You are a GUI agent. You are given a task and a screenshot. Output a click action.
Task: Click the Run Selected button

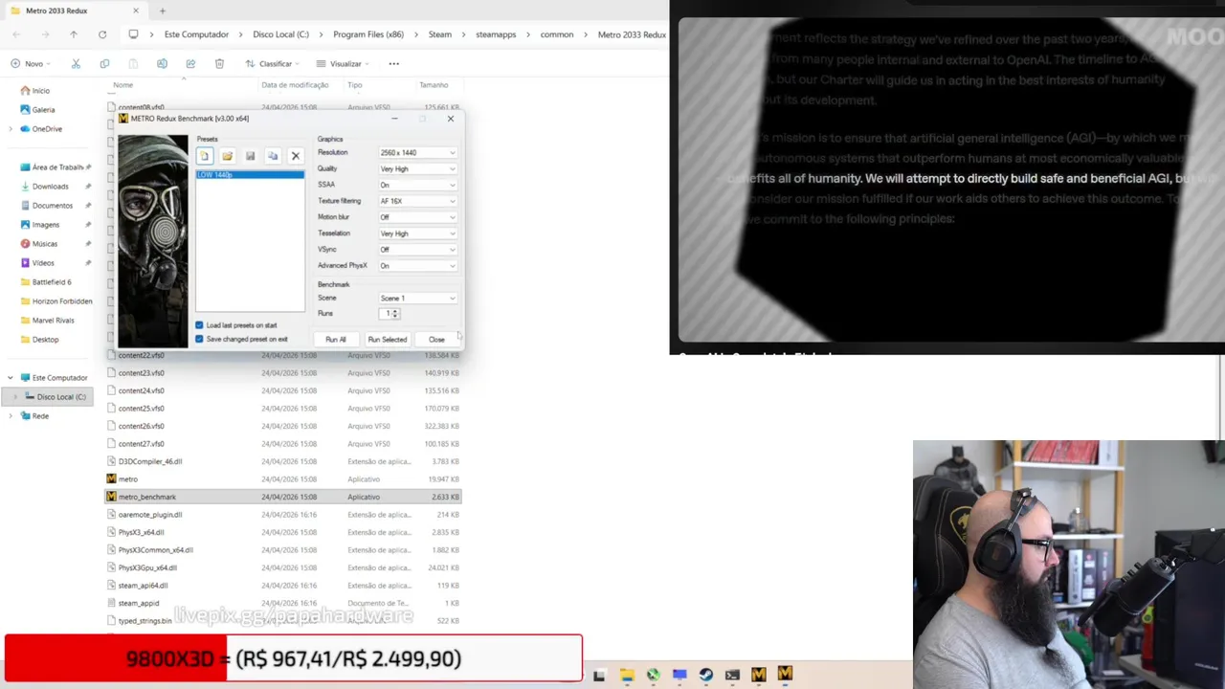[388, 340]
